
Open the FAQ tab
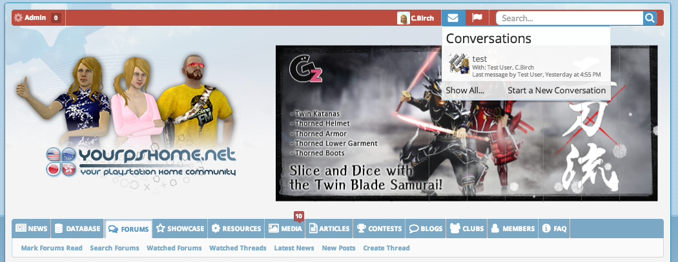554,229
